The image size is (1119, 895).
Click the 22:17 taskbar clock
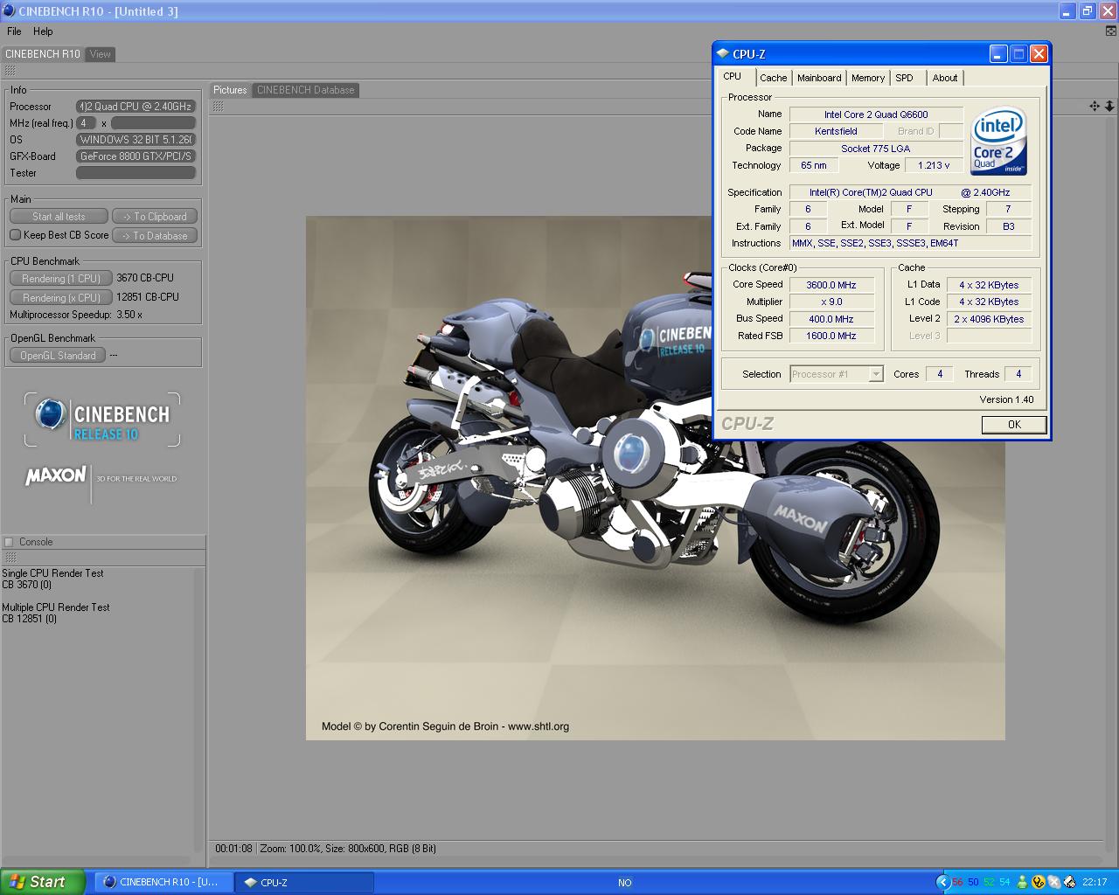[x=1095, y=882]
